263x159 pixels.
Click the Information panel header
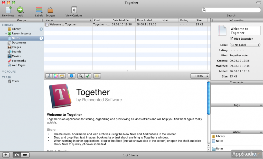(x=237, y=20)
